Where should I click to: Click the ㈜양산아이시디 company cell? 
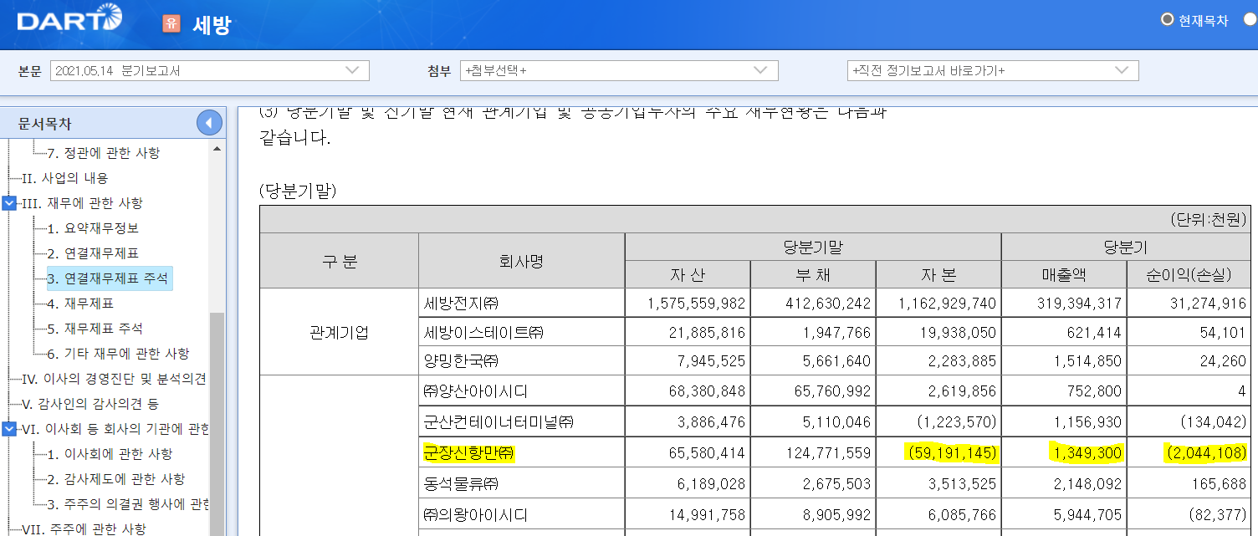pyautogui.click(x=521, y=391)
